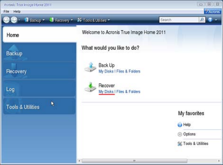223x165 pixels.
Task: Click the Backup toolbar icon
Action: pyautogui.click(x=26, y=20)
